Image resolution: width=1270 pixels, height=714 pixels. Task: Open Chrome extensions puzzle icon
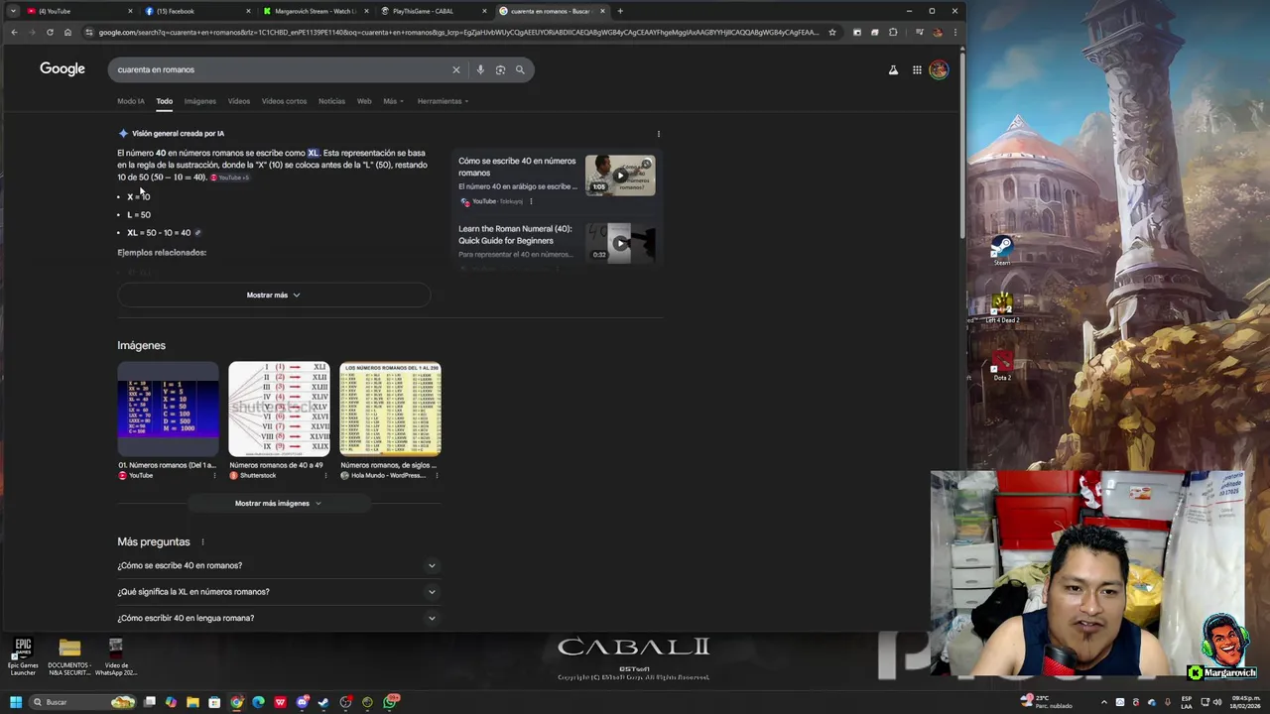coord(893,32)
